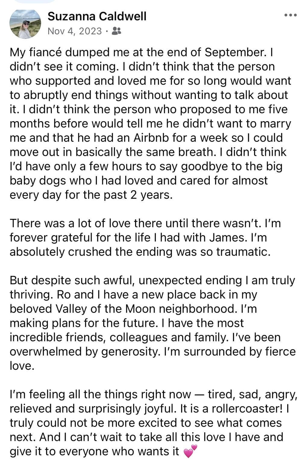308x464 pixels.
Task: Click the paragraph starting "My fiancé dumped me"
Action: click(151, 123)
